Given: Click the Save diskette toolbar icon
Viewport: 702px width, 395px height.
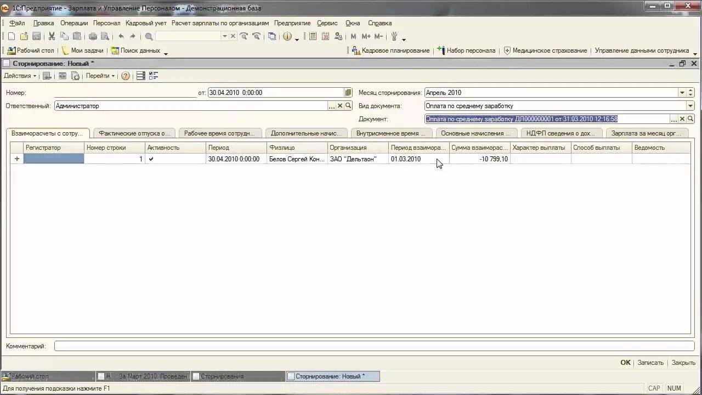Looking at the screenshot, I should tap(36, 36).
